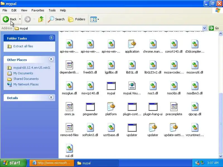223x167 pixels.
Task: Select the xul.dll icon
Action: coord(69,148)
